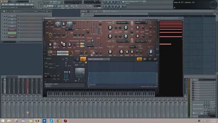Select the Kick channel button
The height and width of the screenshot is (123, 218).
[12, 16]
